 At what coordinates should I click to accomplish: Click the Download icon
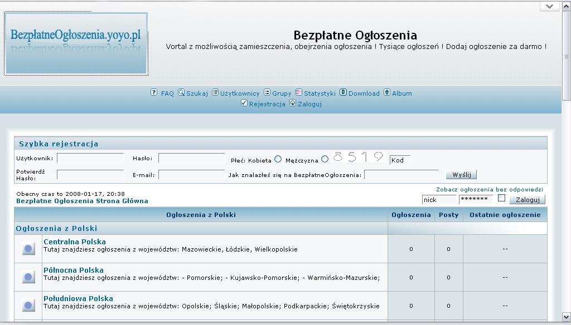tap(343, 92)
